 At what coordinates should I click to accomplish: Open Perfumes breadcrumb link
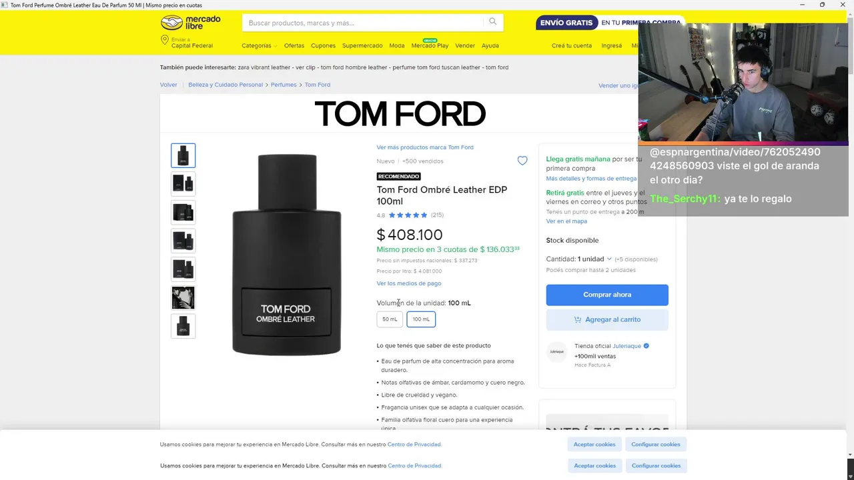coord(284,85)
